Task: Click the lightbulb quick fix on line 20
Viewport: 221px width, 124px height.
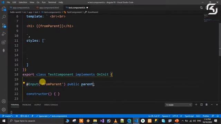Action: pos(24,83)
